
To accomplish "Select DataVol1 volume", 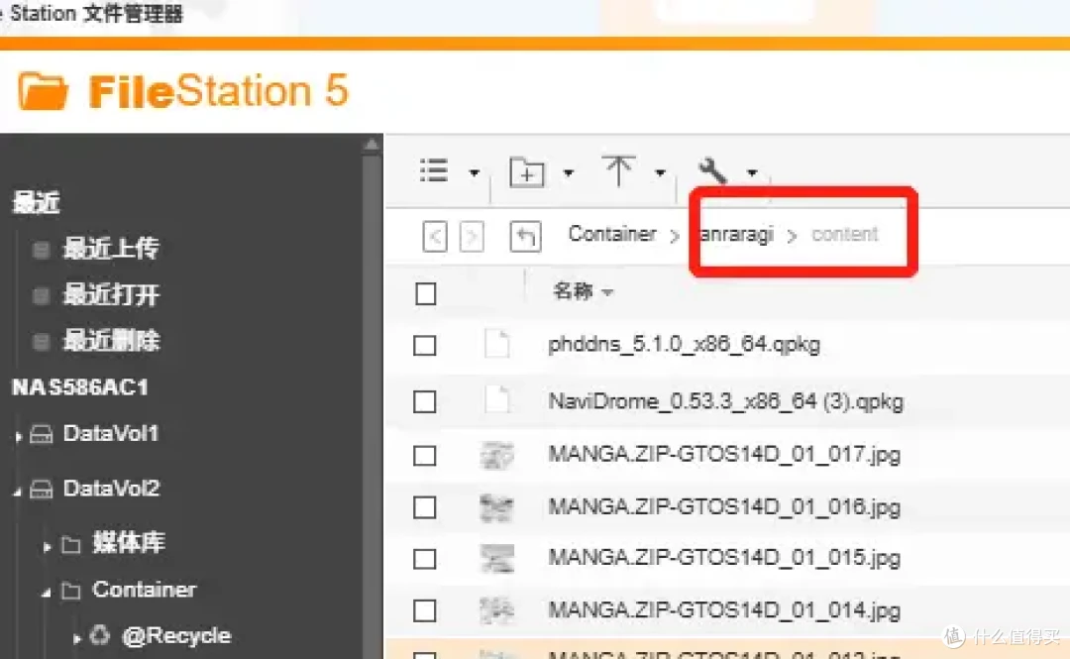I will pos(111,434).
